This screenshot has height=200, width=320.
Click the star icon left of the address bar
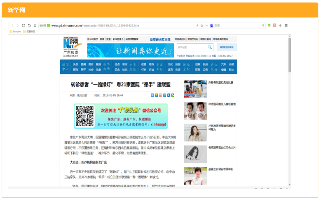coord(35,25)
